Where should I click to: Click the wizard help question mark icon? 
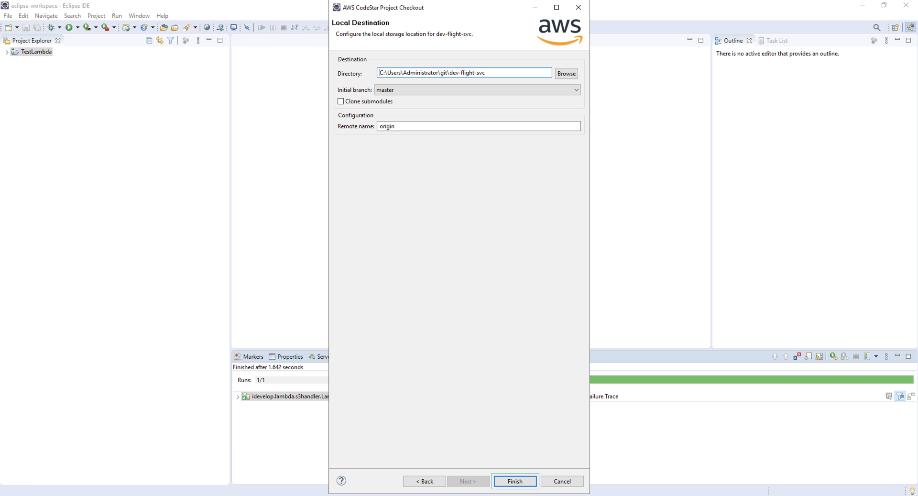coord(341,481)
